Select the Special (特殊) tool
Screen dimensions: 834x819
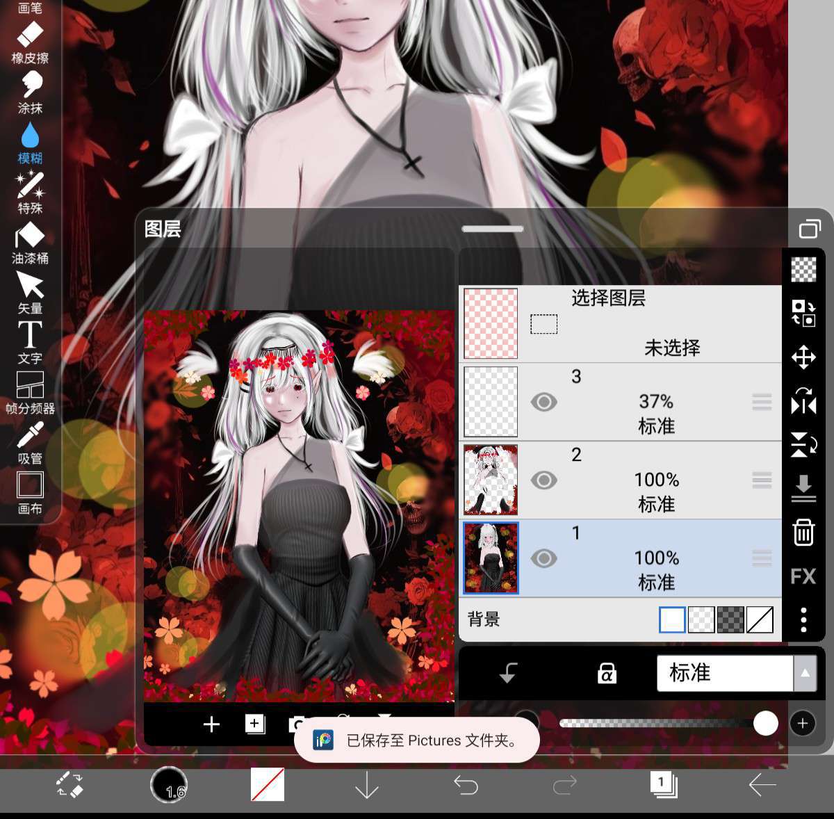30,193
